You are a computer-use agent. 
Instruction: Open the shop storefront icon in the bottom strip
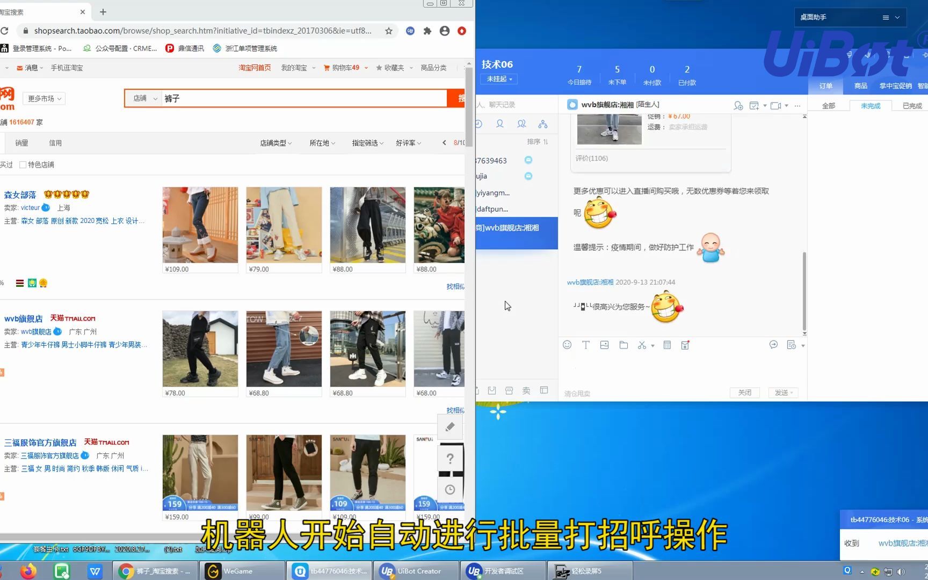click(509, 390)
